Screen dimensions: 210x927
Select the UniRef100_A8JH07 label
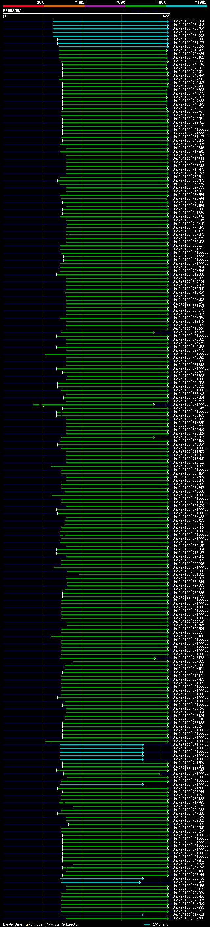coord(188,115)
